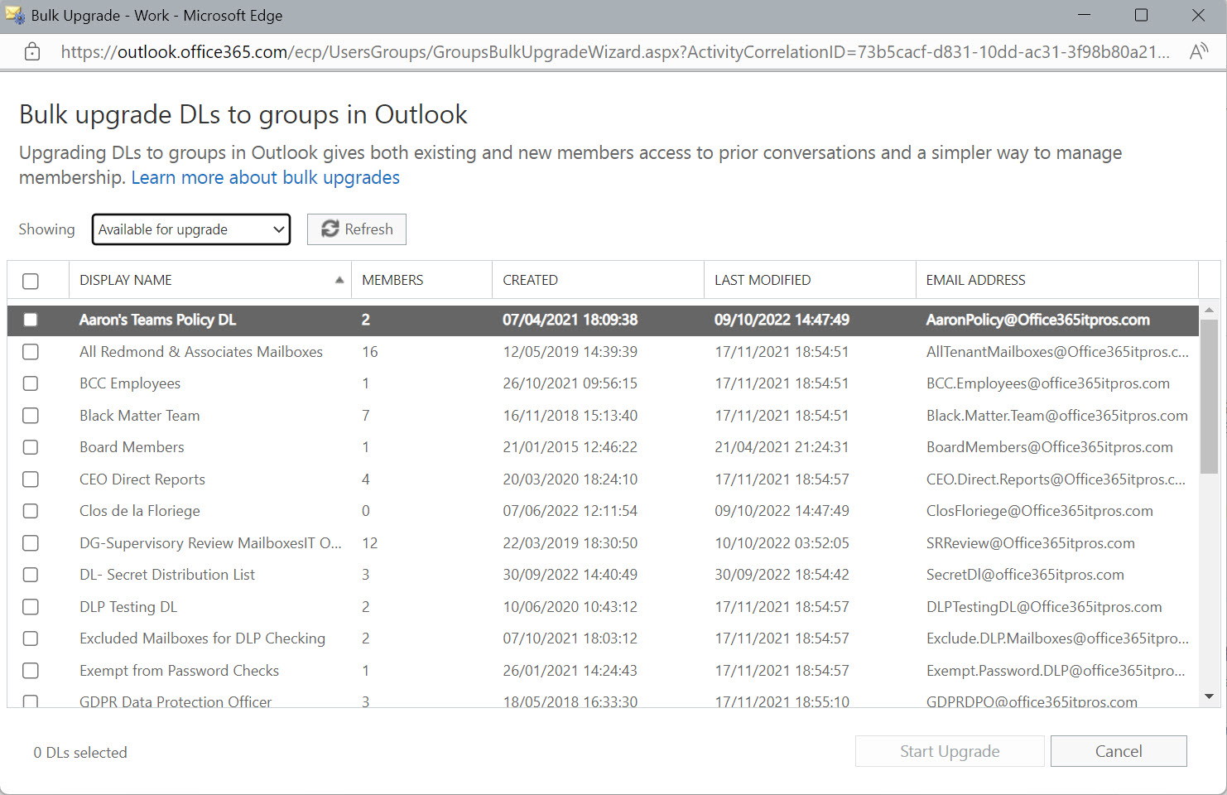This screenshot has width=1227, height=795.
Task: Click the DLPTestingDL@Office365itpros.com email
Action: (x=1043, y=607)
